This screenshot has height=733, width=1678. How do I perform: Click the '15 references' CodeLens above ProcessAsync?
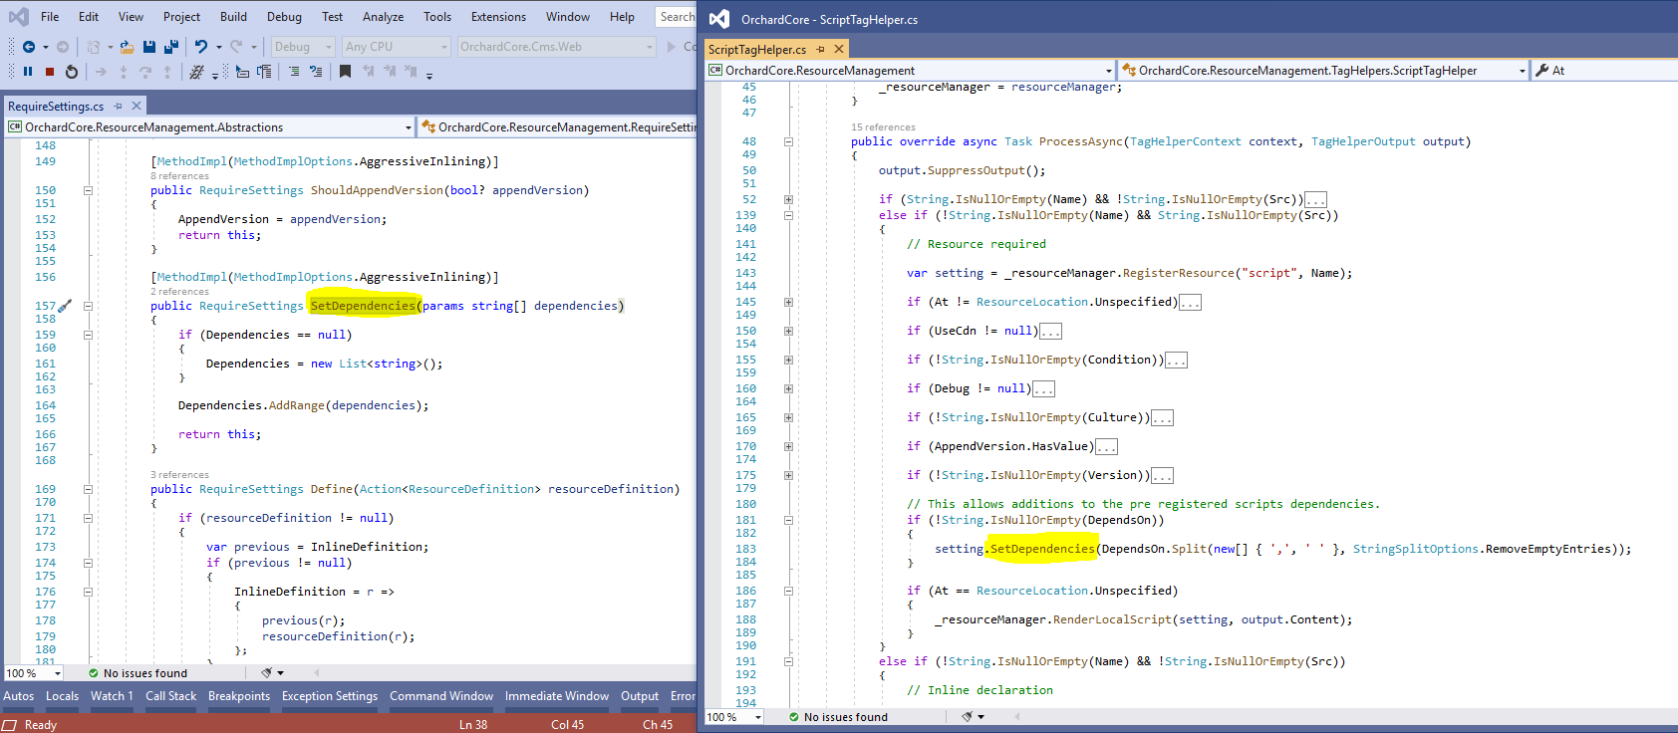pyautogui.click(x=883, y=127)
